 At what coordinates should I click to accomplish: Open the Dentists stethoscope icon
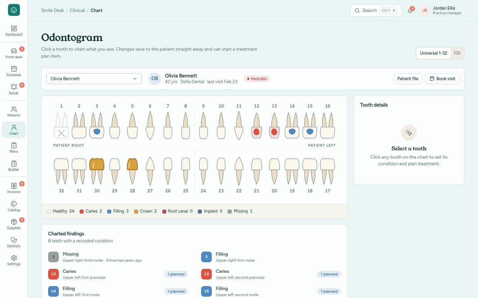pos(14,242)
